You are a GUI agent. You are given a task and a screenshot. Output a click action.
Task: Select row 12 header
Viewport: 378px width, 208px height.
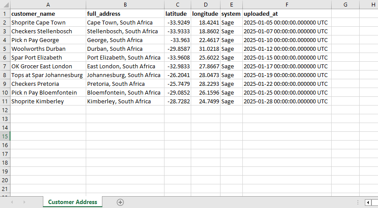(5, 110)
